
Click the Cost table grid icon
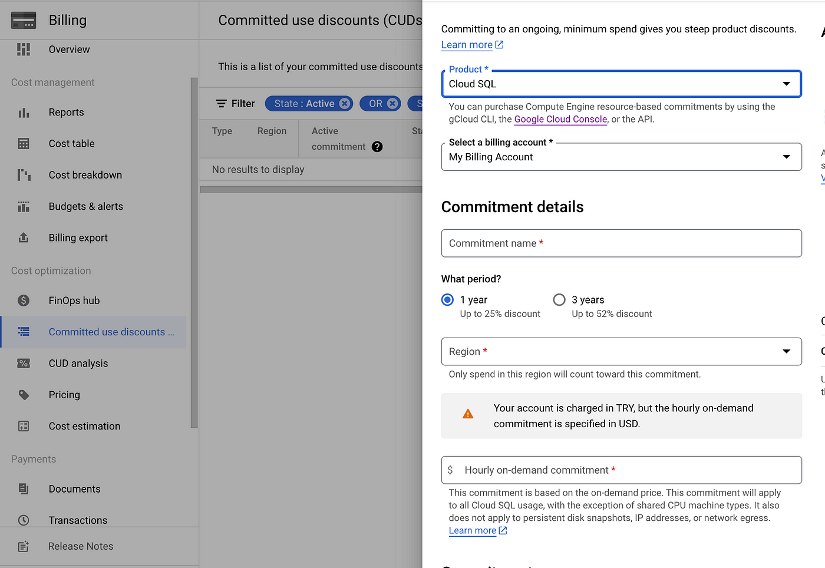click(x=24, y=144)
